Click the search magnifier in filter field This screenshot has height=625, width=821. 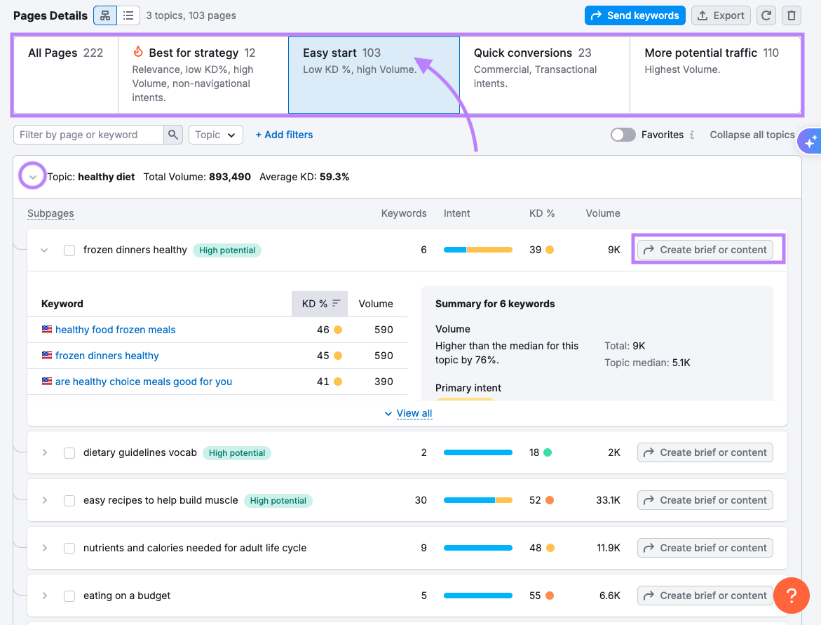(x=172, y=134)
